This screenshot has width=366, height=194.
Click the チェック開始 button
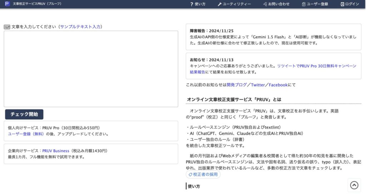click(x=24, y=114)
